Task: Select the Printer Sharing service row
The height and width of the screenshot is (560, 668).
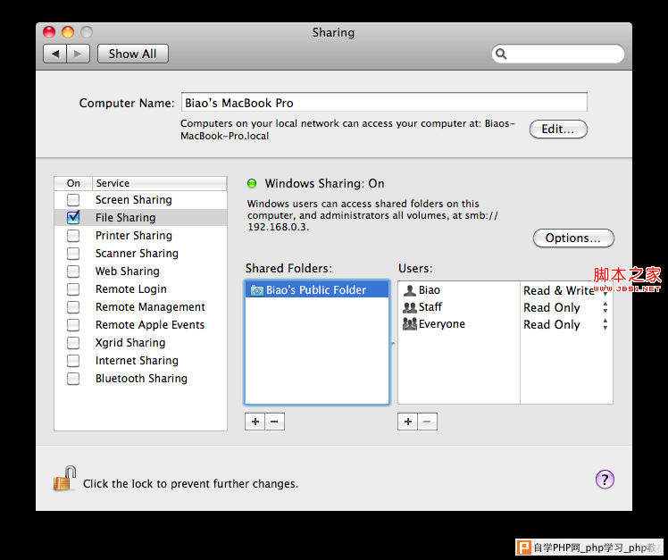Action: tap(140, 235)
